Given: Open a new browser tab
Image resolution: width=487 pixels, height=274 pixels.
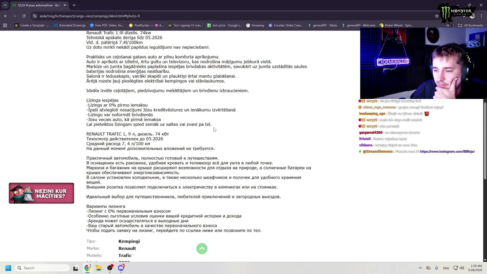Looking at the screenshot, I should point(74,5).
